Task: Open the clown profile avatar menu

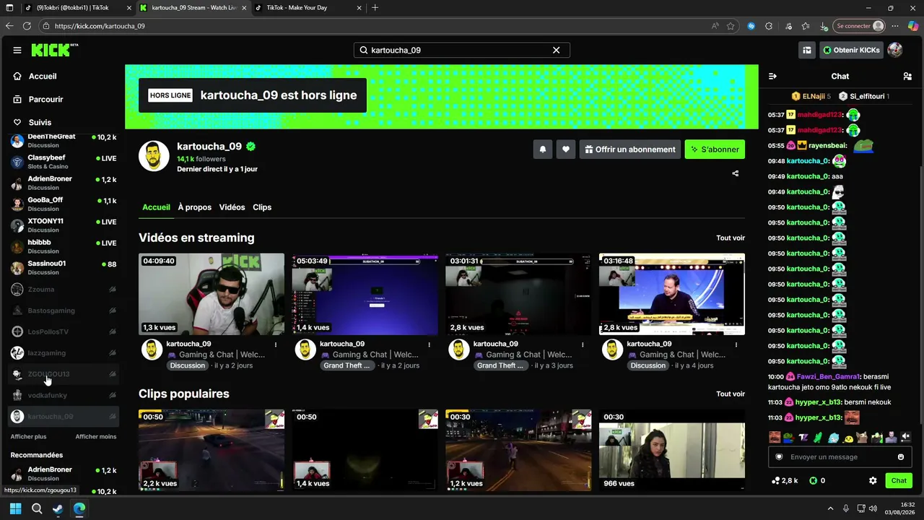Action: tap(895, 50)
